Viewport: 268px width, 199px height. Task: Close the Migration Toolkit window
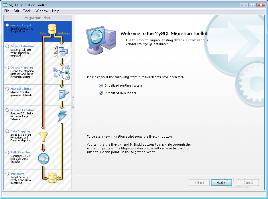coord(261,5)
